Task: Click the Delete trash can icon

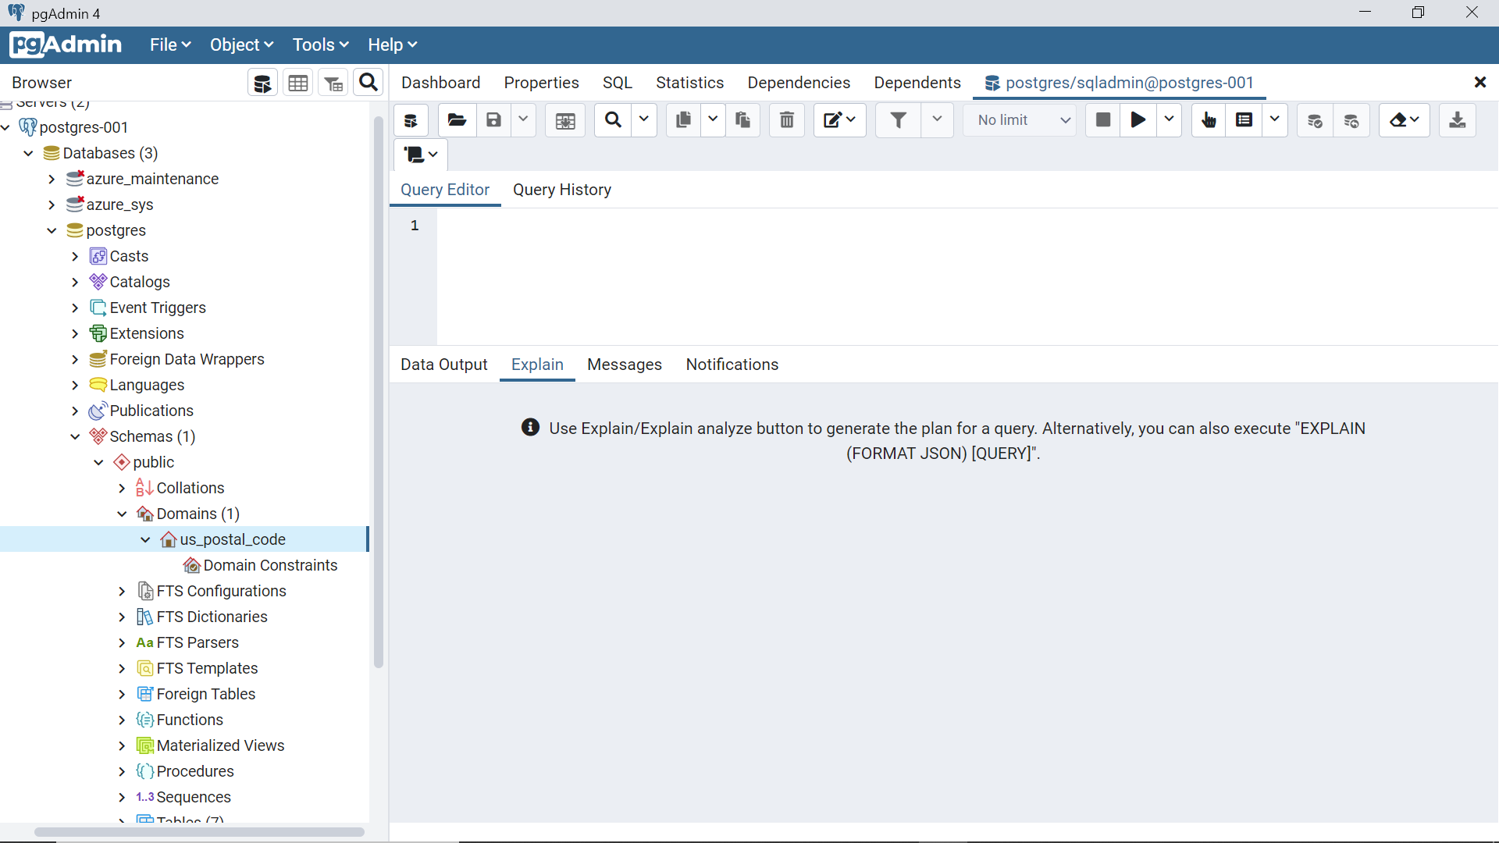Action: (x=787, y=120)
